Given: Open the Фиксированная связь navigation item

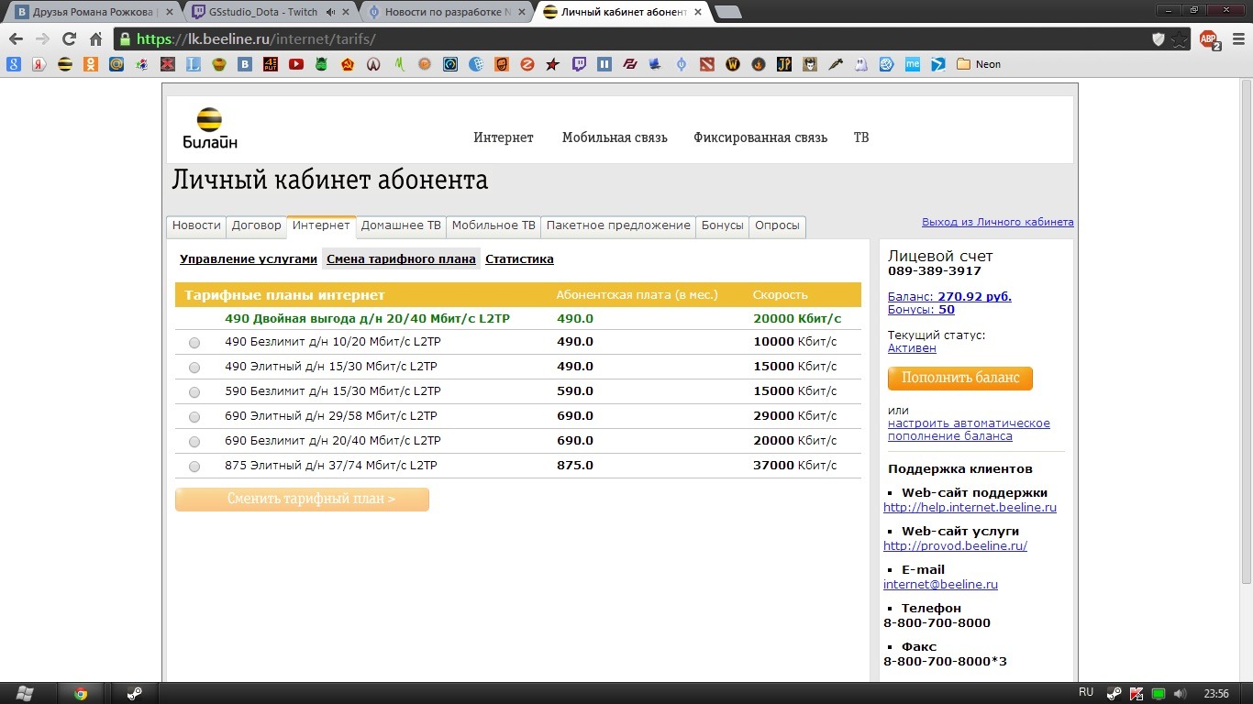Looking at the screenshot, I should tap(760, 137).
